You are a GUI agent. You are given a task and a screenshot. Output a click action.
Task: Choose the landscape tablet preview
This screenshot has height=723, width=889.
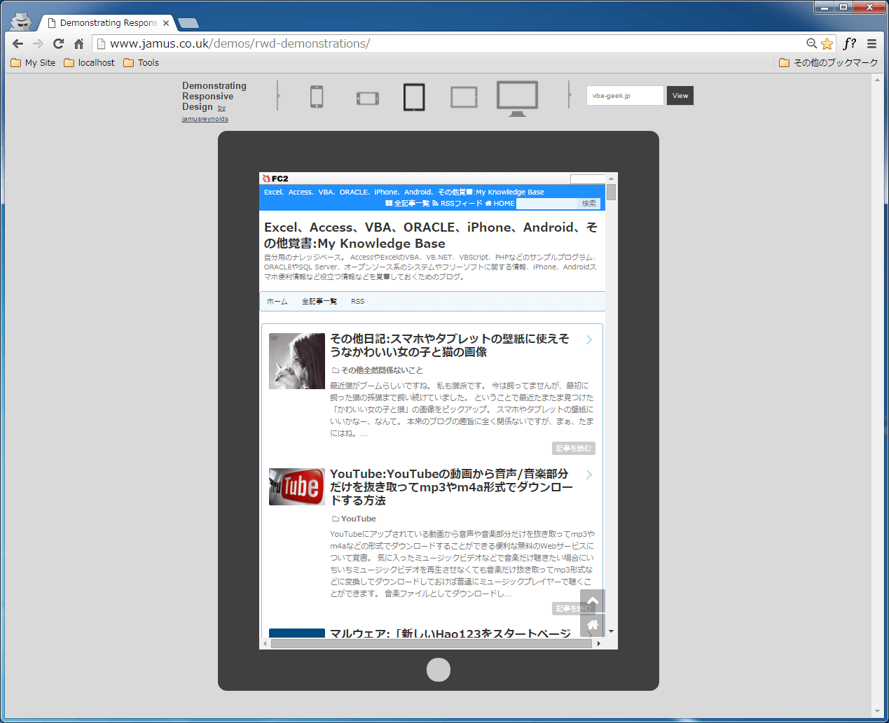tap(463, 97)
